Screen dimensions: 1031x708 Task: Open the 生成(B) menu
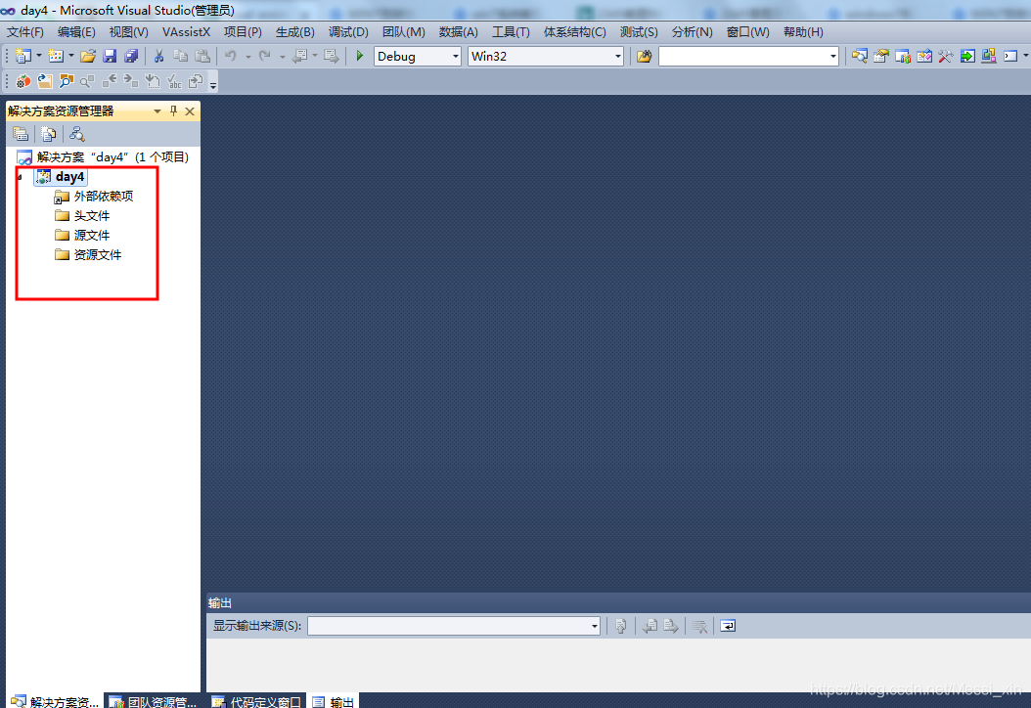click(x=294, y=32)
